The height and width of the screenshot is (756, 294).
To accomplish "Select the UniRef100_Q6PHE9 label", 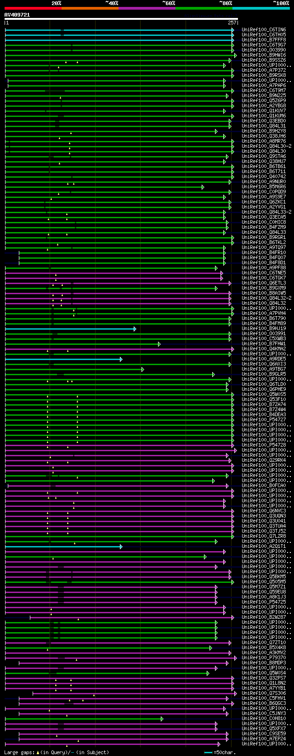I will coord(264,390).
